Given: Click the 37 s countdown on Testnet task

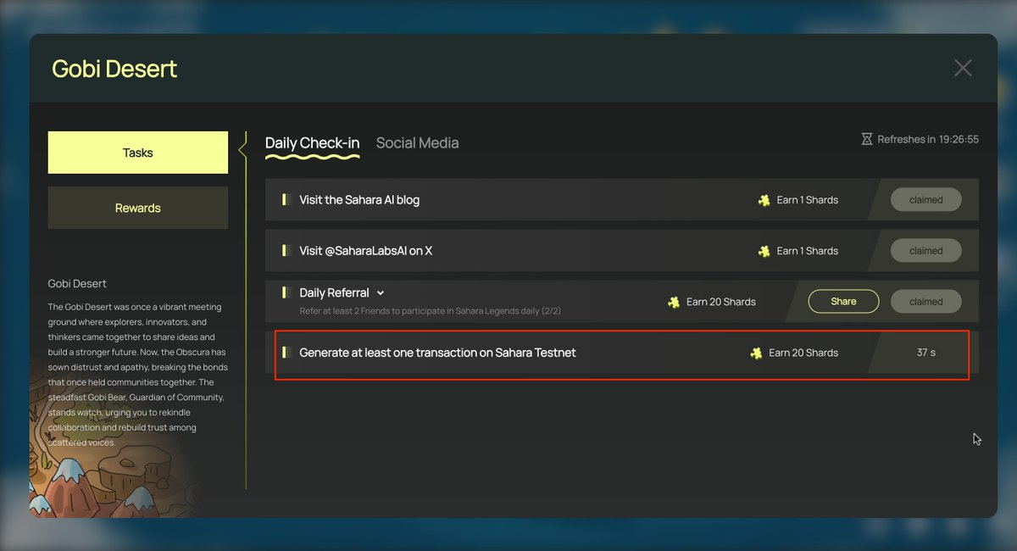Looking at the screenshot, I should 925,353.
